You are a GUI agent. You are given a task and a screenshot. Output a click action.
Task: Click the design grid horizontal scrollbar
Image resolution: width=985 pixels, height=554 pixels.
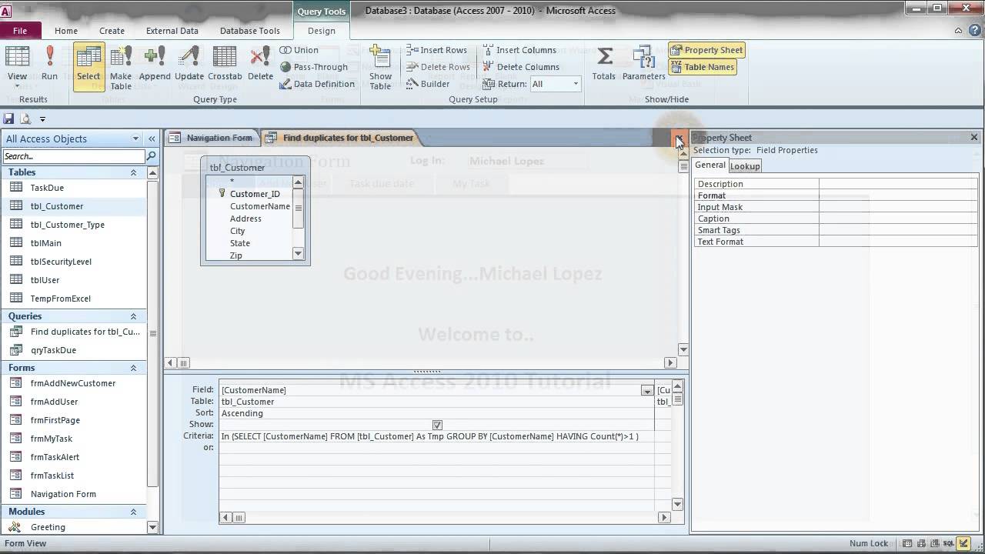tap(446, 518)
